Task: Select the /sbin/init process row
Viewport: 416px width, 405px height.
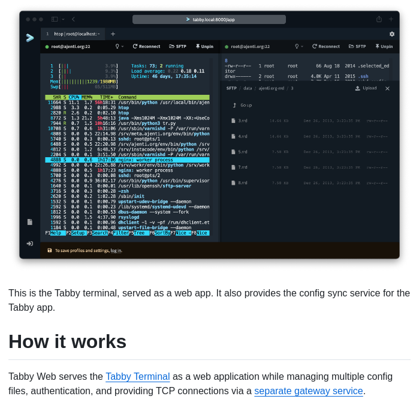Action: pyautogui.click(x=127, y=196)
